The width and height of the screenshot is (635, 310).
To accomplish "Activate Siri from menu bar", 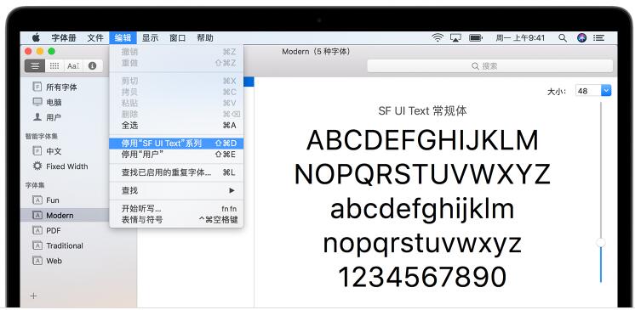I will [x=582, y=38].
